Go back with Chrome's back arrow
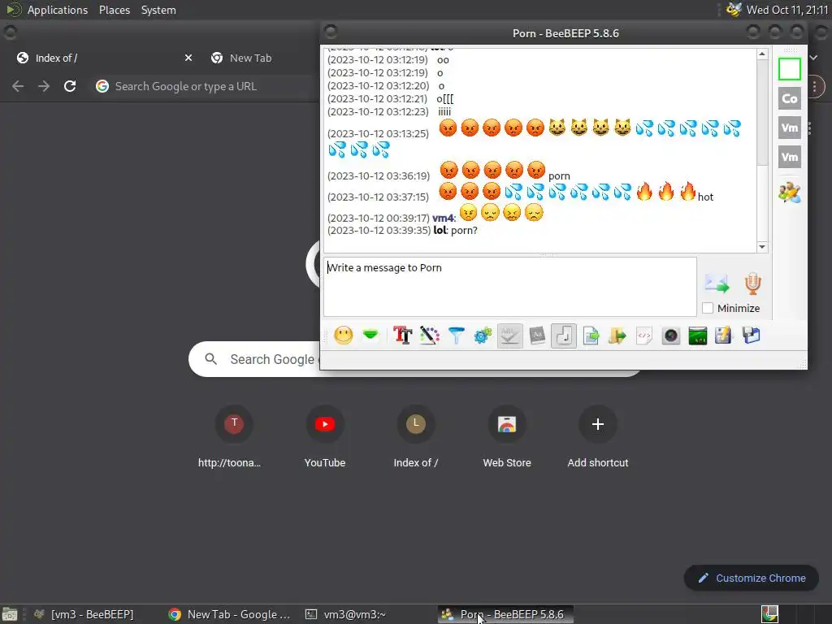Image resolution: width=832 pixels, height=624 pixels. click(18, 86)
